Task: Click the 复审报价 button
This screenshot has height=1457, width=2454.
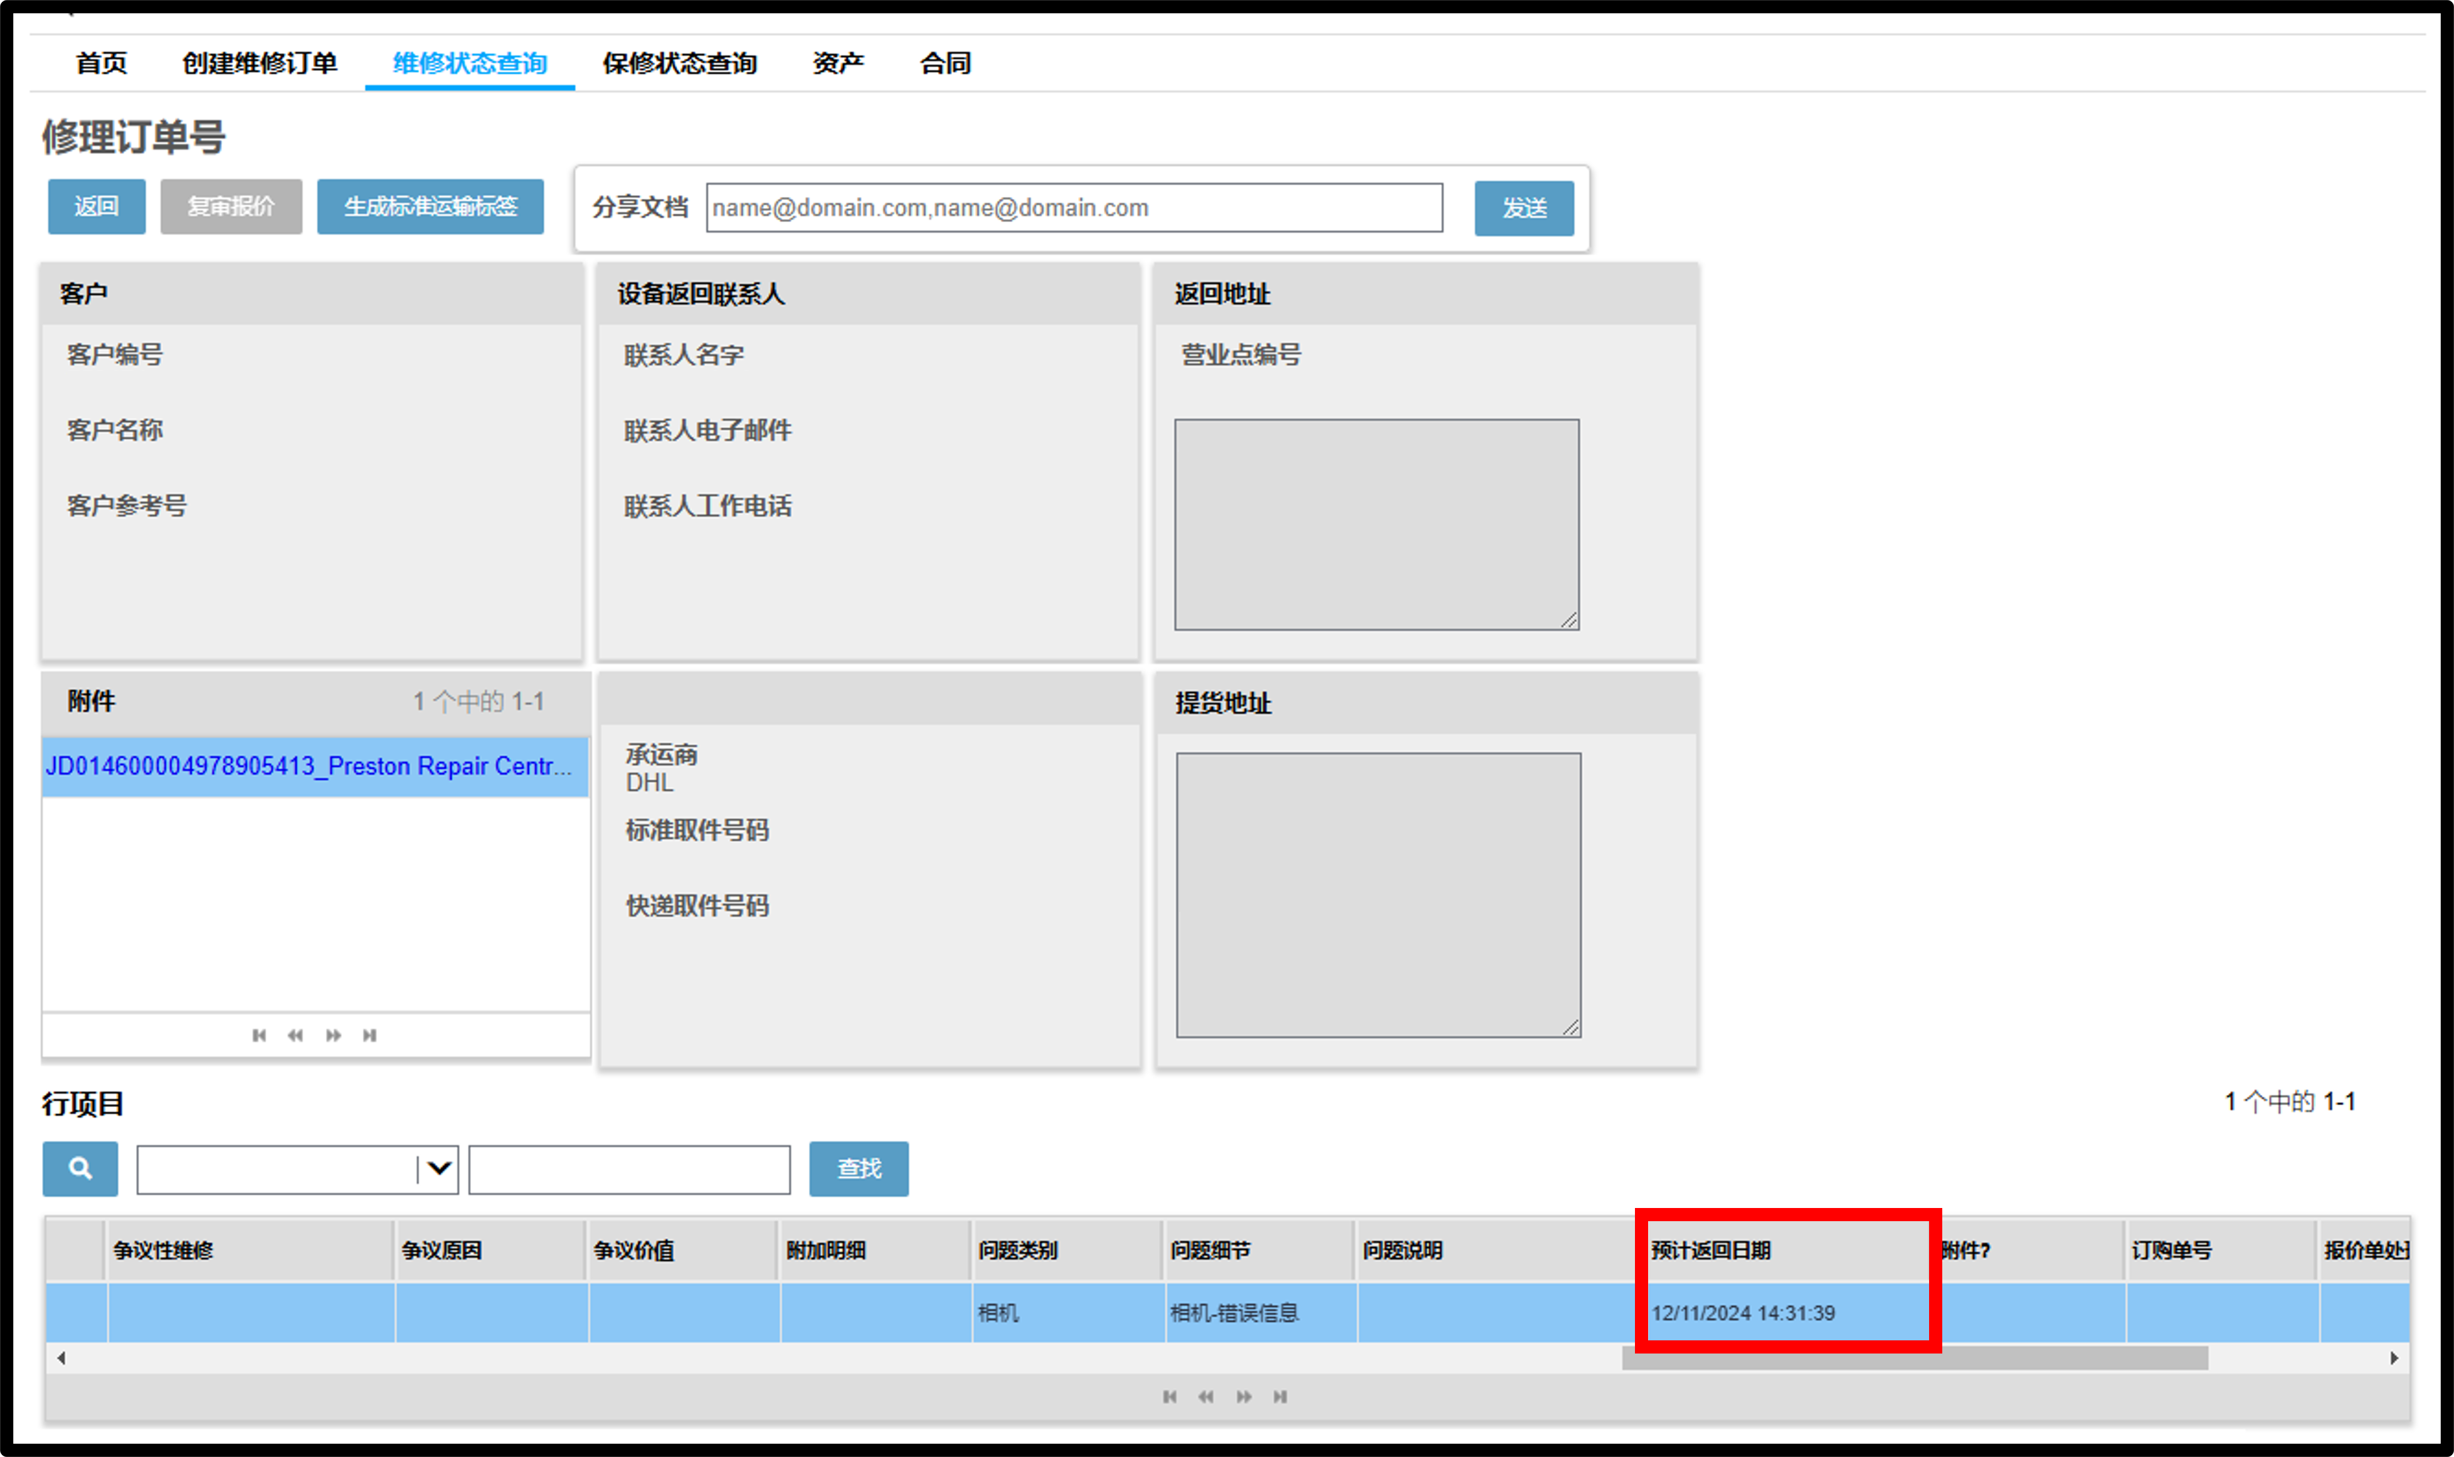Action: 231,206
